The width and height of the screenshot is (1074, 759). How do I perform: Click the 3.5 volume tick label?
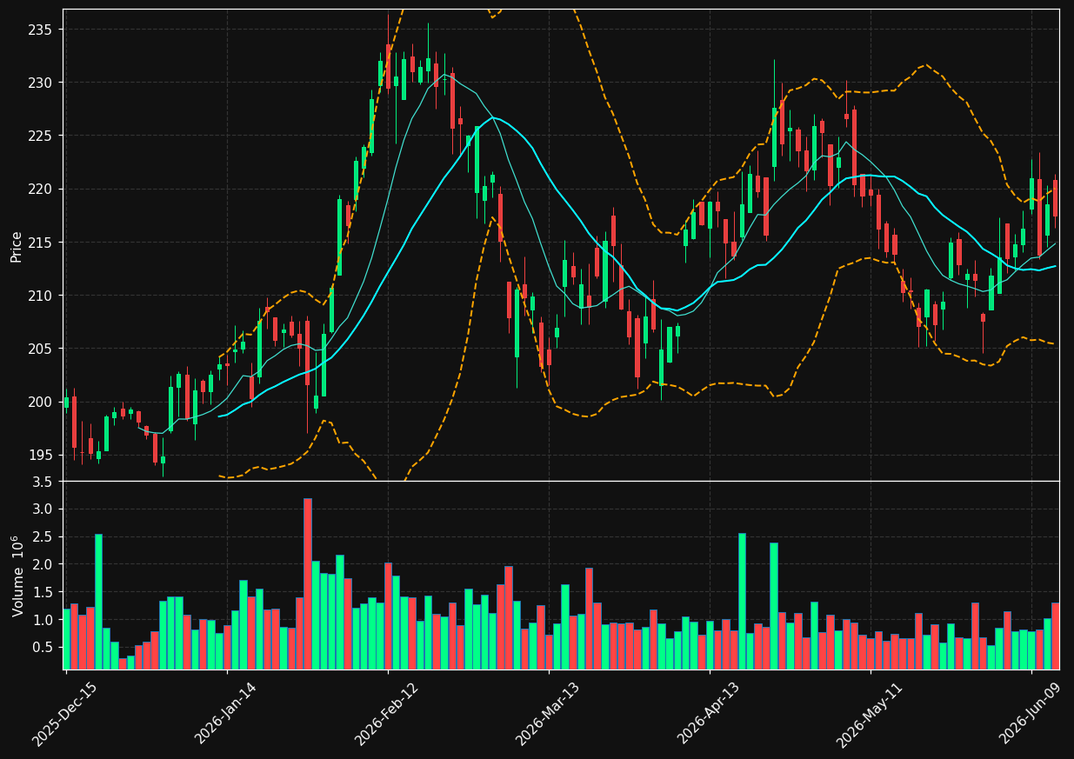tap(44, 481)
